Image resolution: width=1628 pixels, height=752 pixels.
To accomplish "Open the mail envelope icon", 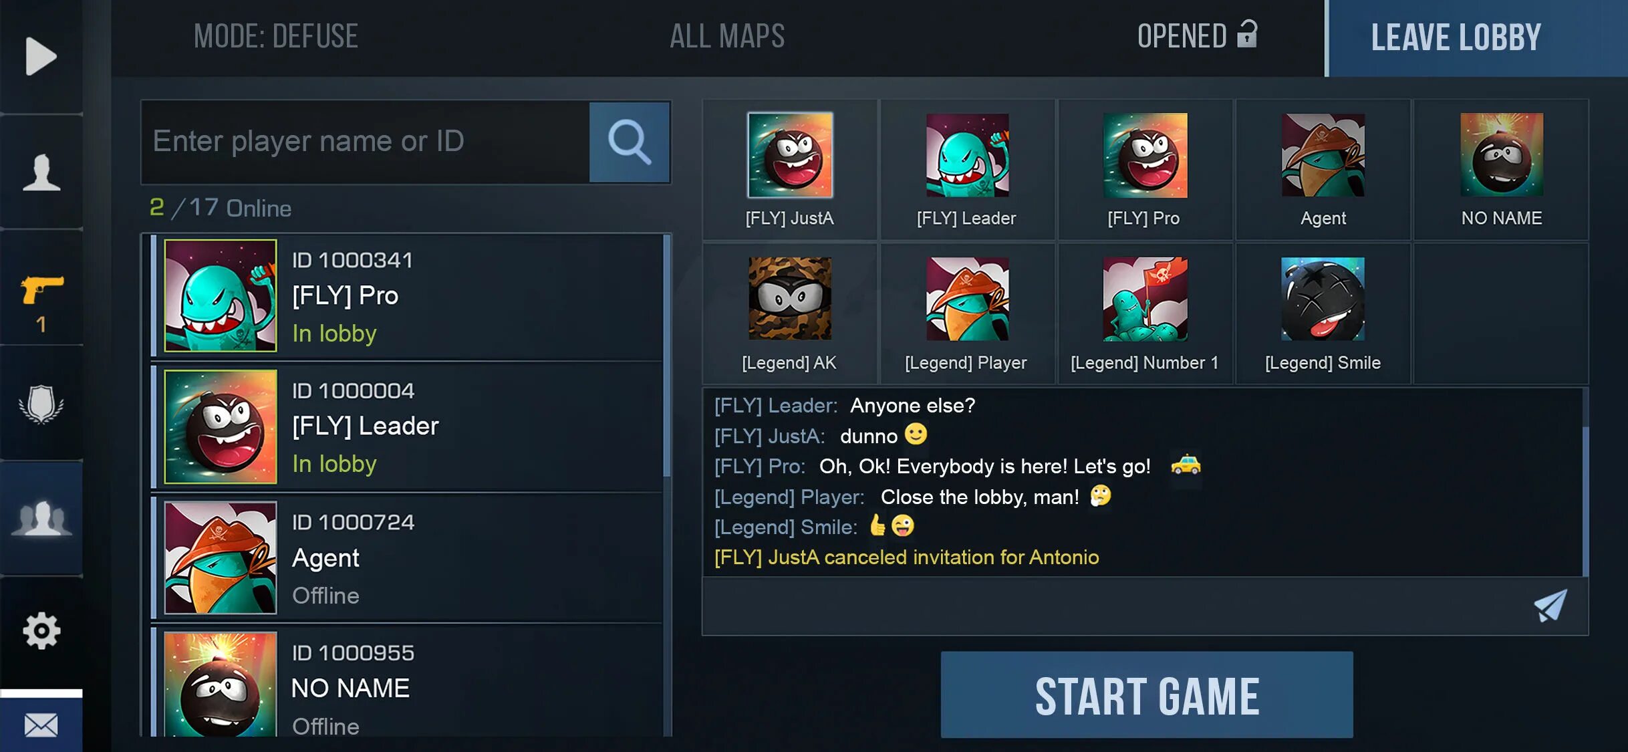I will click(x=41, y=725).
